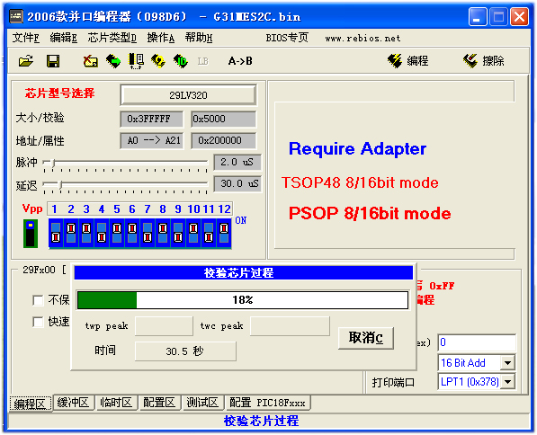Click the 29LV320 chip model button
Image resolution: width=537 pixels, height=435 pixels.
(188, 95)
